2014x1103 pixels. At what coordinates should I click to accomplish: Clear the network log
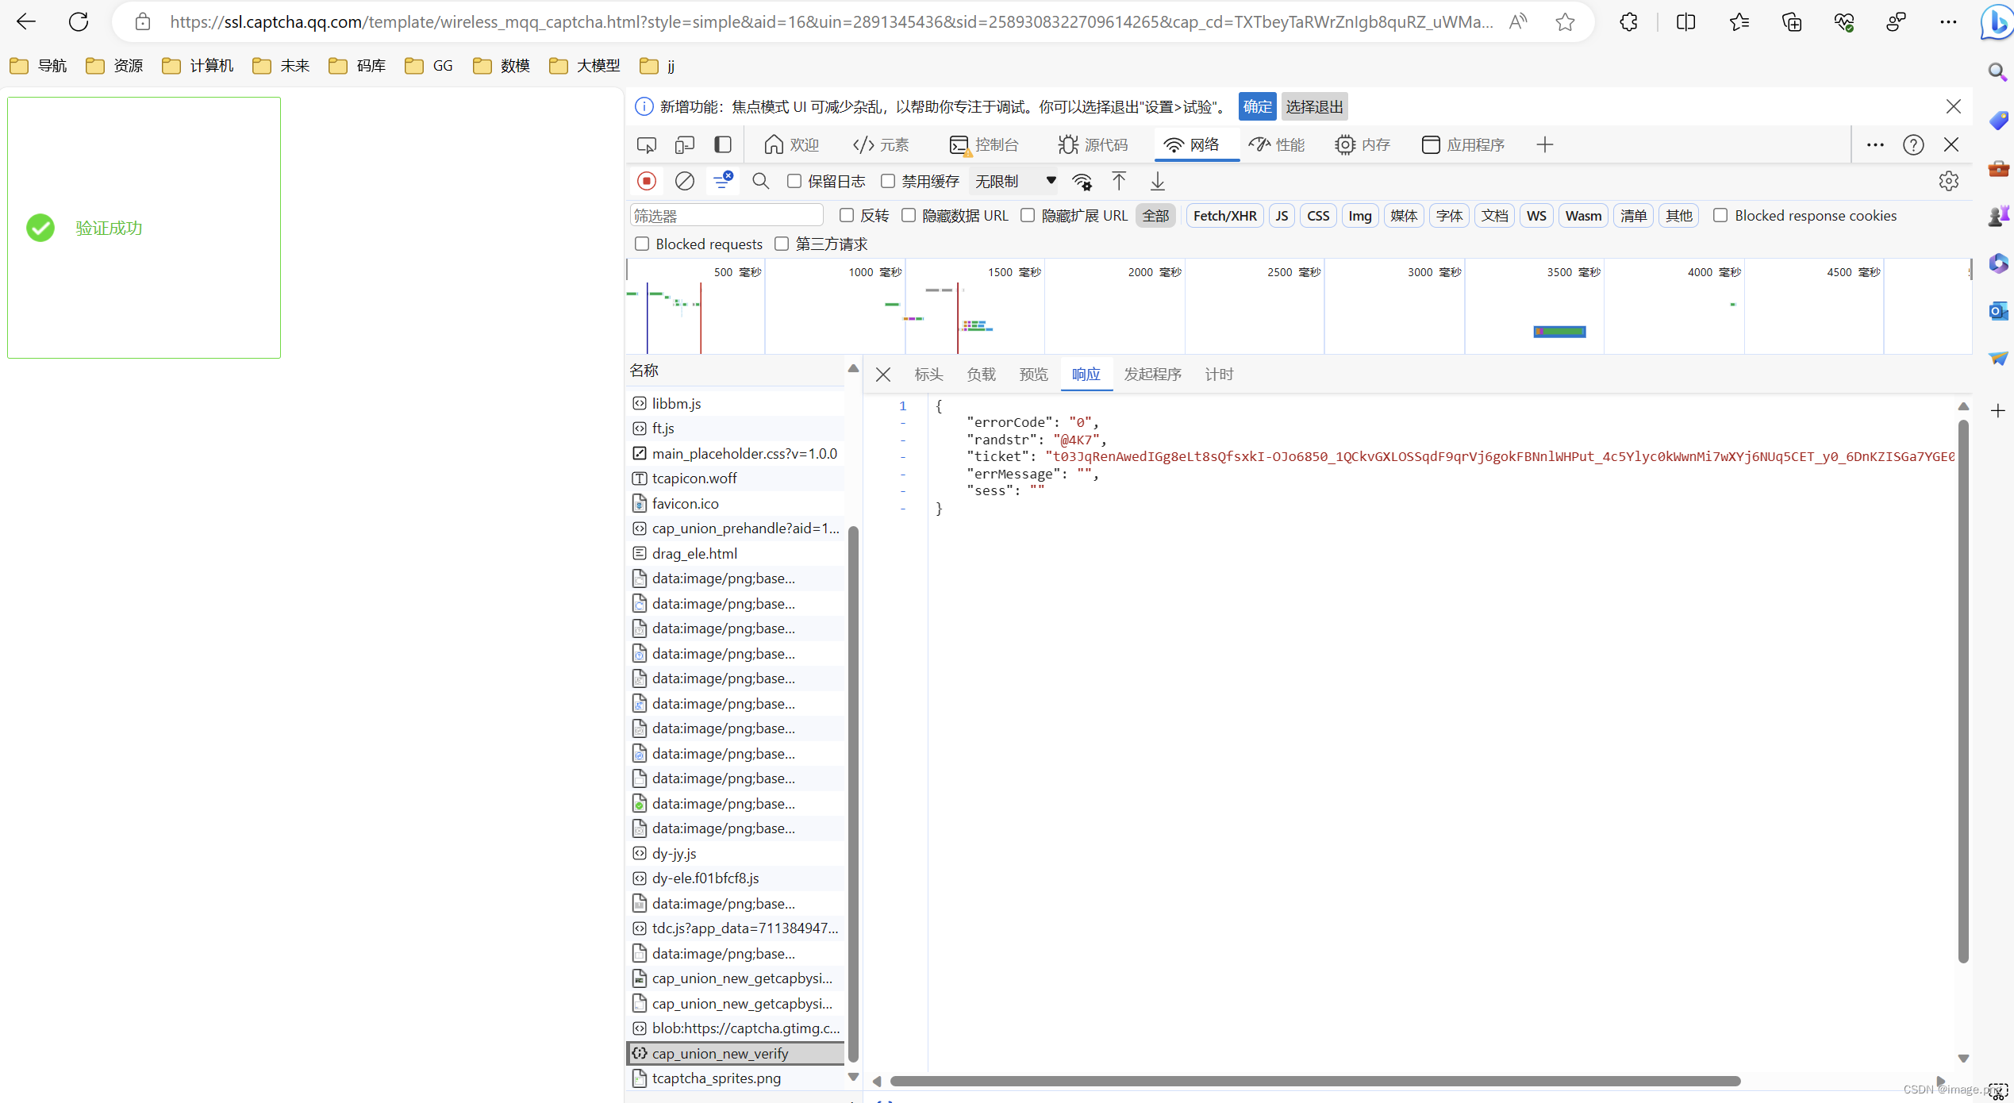click(x=684, y=182)
